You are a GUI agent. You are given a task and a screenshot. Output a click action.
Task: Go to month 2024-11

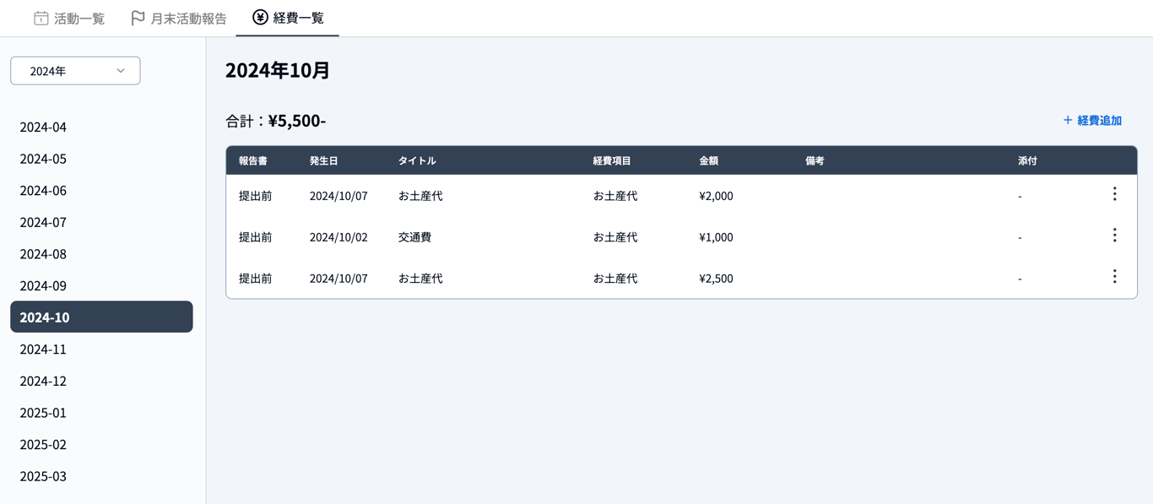point(43,349)
